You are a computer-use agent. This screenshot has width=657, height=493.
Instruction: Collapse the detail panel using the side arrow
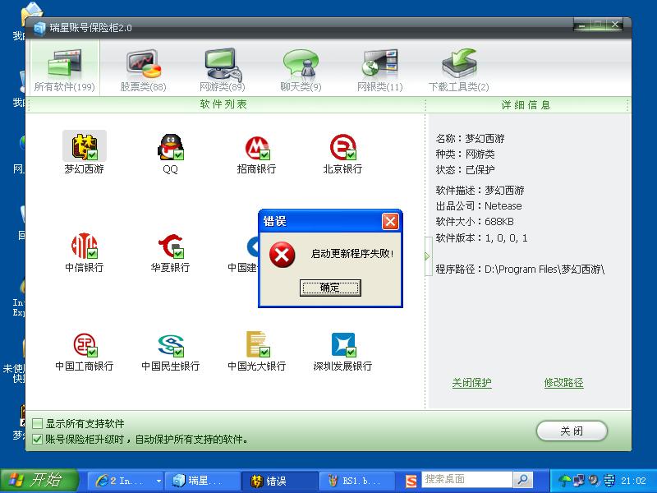428,256
